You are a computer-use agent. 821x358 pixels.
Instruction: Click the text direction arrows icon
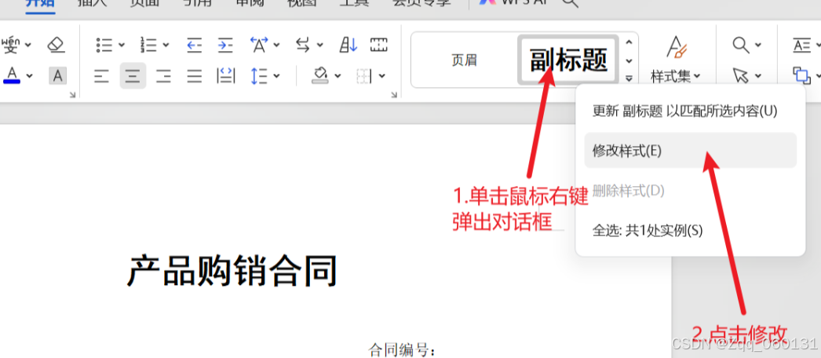click(x=303, y=45)
